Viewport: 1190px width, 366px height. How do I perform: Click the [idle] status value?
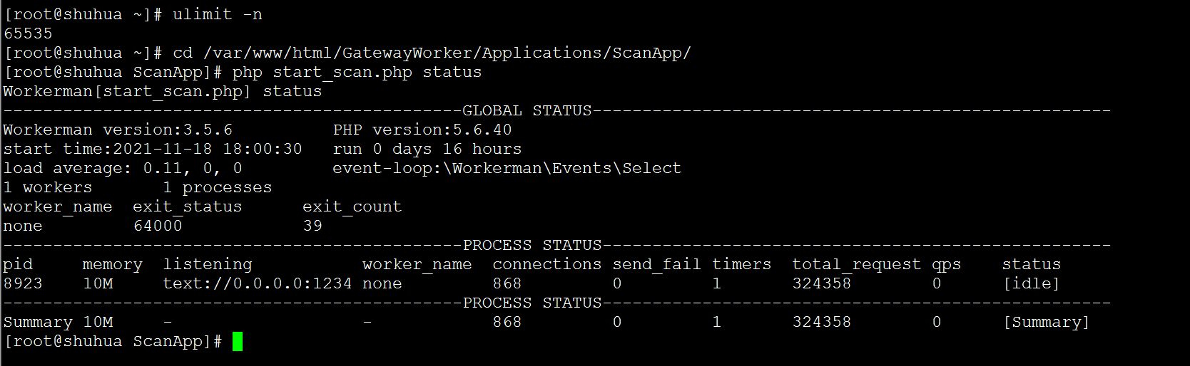(x=1031, y=284)
